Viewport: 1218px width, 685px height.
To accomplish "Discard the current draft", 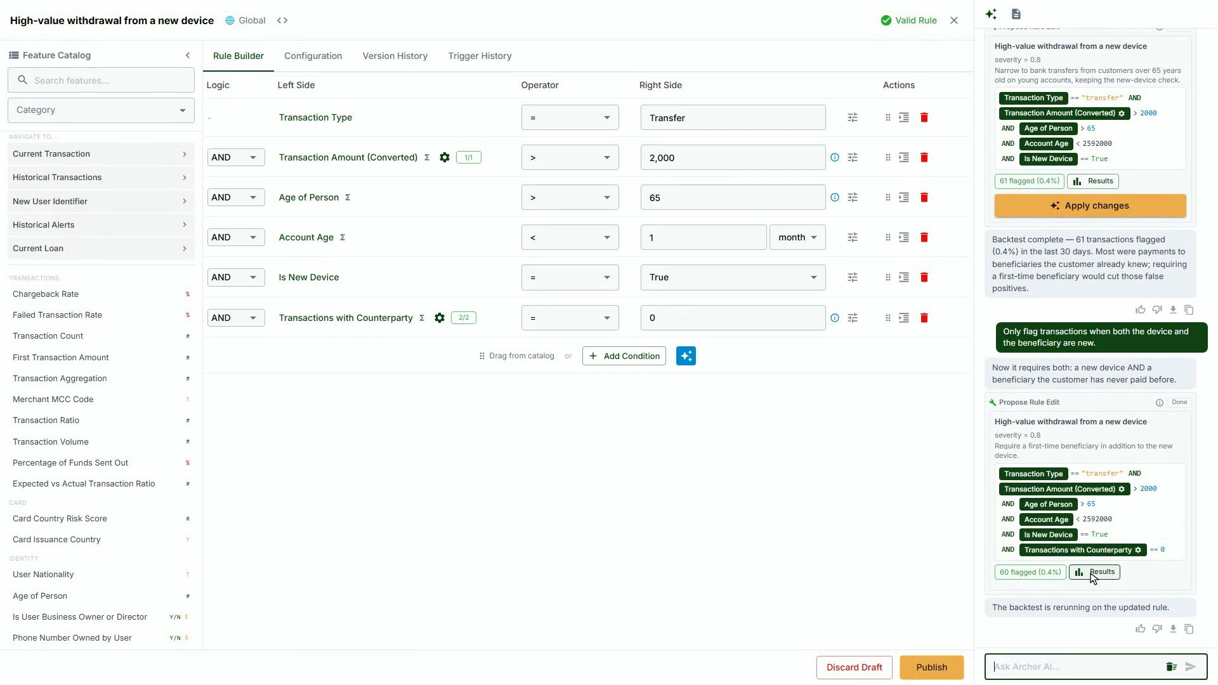I will pos(854,667).
